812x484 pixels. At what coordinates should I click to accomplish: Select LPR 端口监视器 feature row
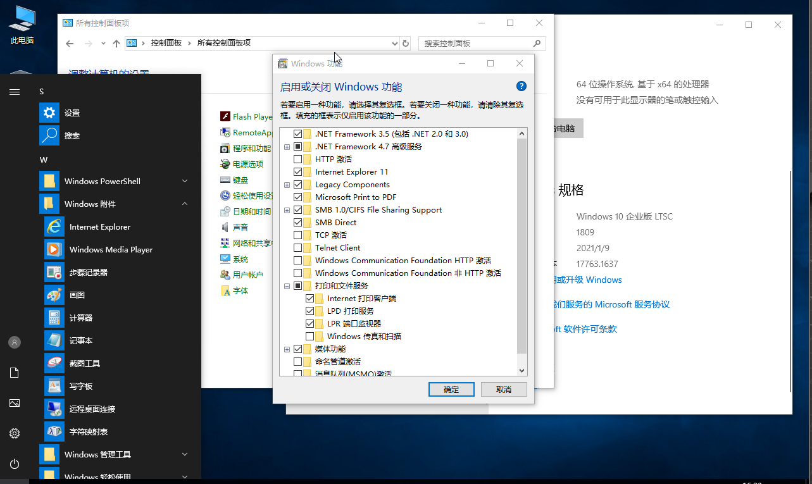coord(354,324)
